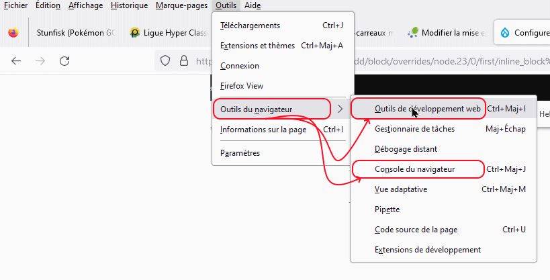Enable Vue adaptative mode
The width and height of the screenshot is (550, 280).
[x=443, y=189]
